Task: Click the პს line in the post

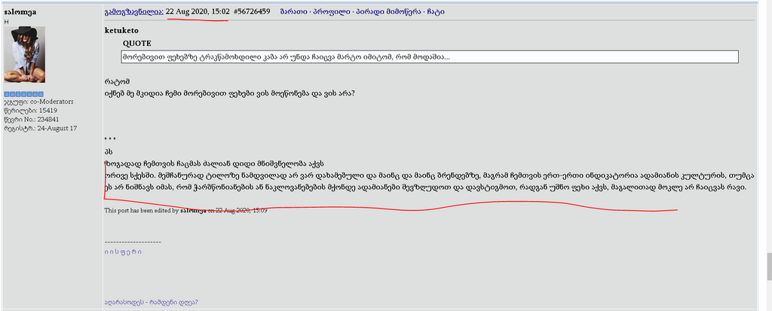Action: pyautogui.click(x=109, y=152)
